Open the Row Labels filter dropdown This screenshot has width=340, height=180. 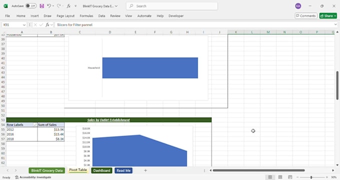pyautogui.click(x=35, y=125)
